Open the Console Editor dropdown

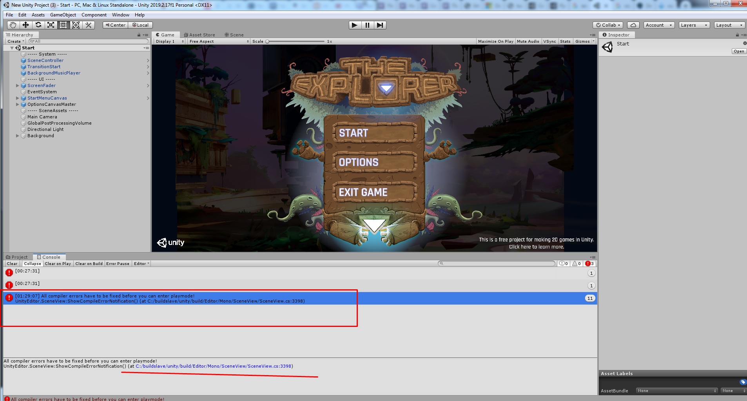[141, 263]
